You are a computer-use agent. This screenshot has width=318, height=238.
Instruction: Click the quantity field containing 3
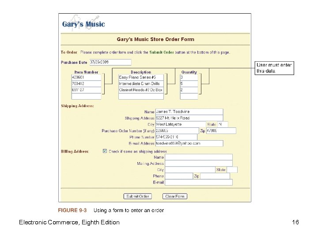coord(189,77)
